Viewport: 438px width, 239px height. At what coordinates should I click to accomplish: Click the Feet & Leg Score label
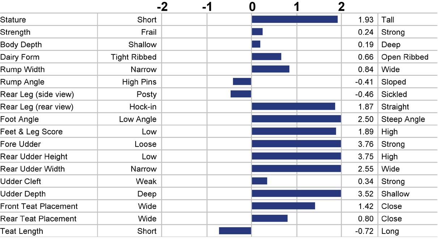point(31,132)
